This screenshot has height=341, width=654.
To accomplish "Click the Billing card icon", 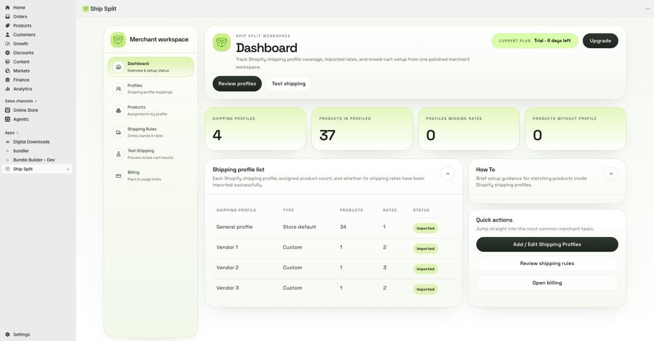I will [x=119, y=176].
